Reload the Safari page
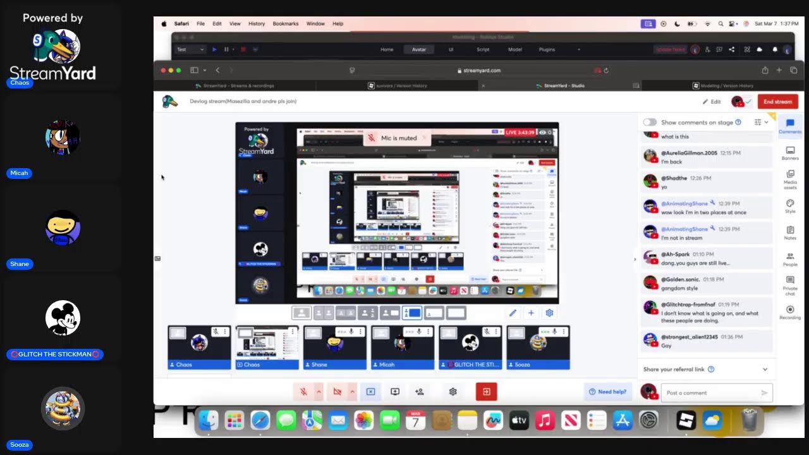 [606, 70]
